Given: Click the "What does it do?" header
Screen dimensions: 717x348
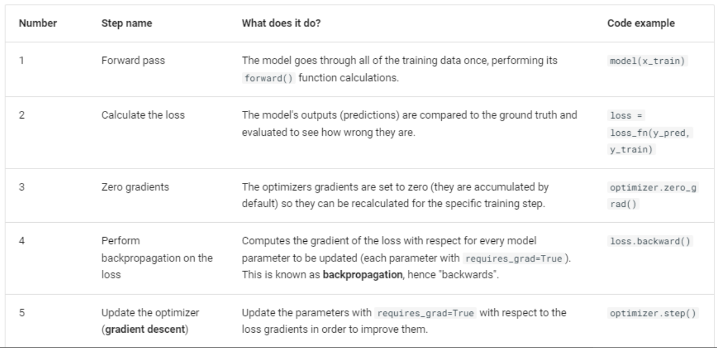Looking at the screenshot, I should [x=281, y=24].
